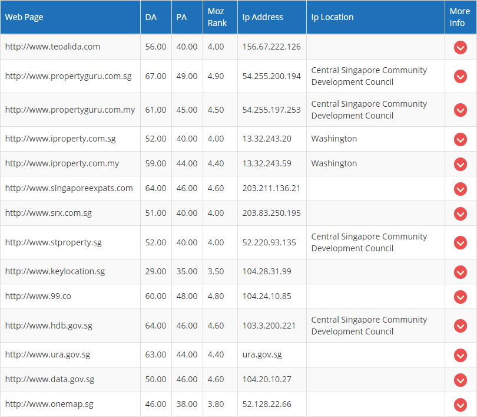The height and width of the screenshot is (417, 477).
Task: Select http://www.singaporeexpats.com web page text
Action: pos(69,188)
